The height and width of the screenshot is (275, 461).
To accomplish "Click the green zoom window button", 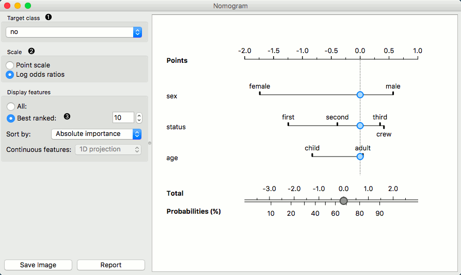I will tap(28, 6).
